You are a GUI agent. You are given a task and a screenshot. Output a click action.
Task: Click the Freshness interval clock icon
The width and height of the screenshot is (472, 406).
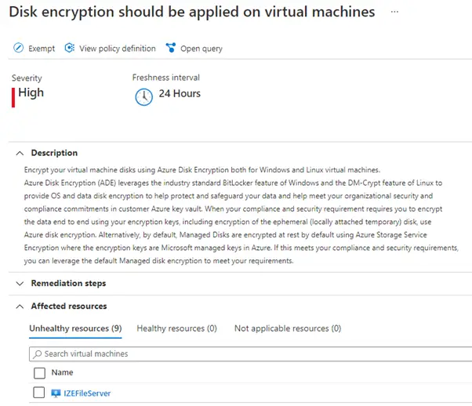click(x=143, y=96)
